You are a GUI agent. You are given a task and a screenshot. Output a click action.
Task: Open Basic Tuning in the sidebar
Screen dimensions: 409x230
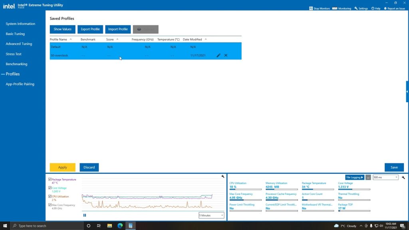point(15,34)
